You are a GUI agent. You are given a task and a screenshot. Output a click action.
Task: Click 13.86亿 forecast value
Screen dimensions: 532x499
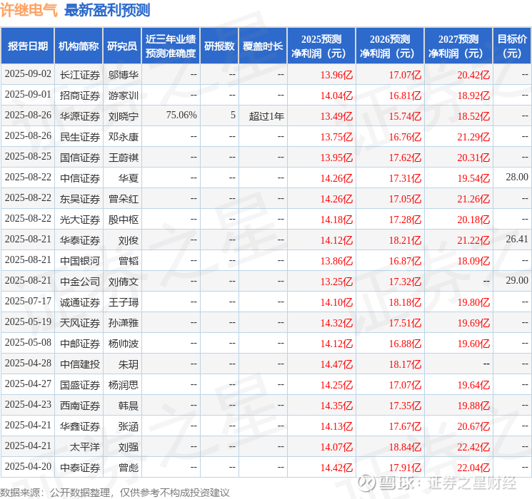click(336, 261)
